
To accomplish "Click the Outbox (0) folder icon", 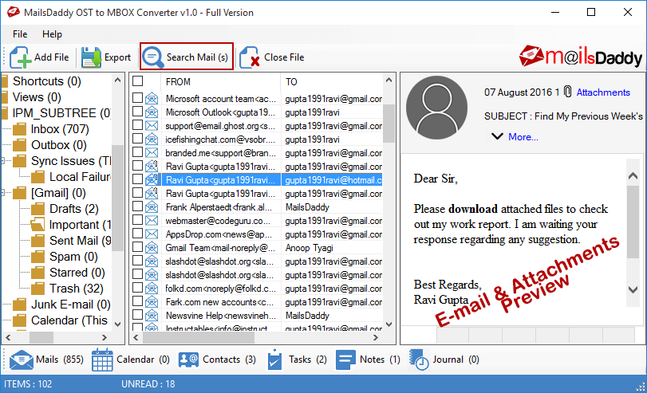I will 19,145.
